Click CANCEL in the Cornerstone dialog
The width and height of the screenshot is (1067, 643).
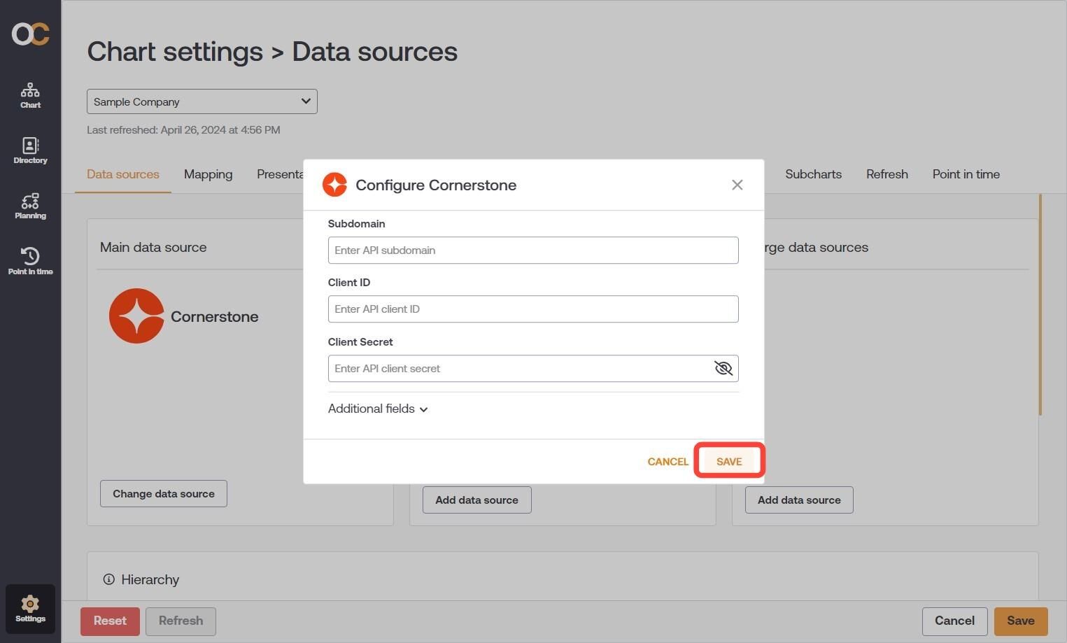(667, 461)
